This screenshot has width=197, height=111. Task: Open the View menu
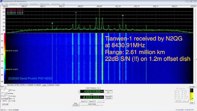click(x=6, y=4)
